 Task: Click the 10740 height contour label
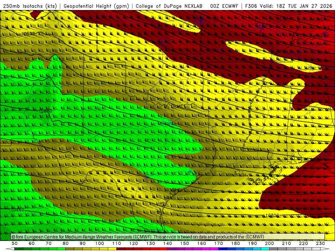(x=269, y=194)
